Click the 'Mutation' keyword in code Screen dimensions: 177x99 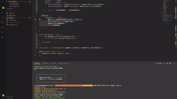(45, 16)
